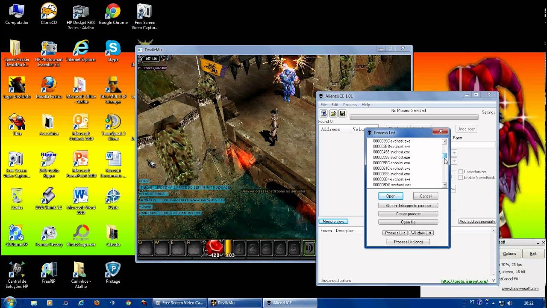This screenshot has width=547, height=308.
Task: Open Microsoft Word 2010 desktop icon
Action: (81, 201)
